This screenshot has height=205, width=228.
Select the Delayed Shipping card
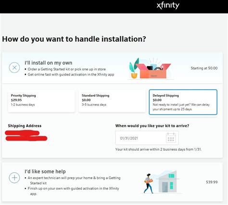(183, 102)
